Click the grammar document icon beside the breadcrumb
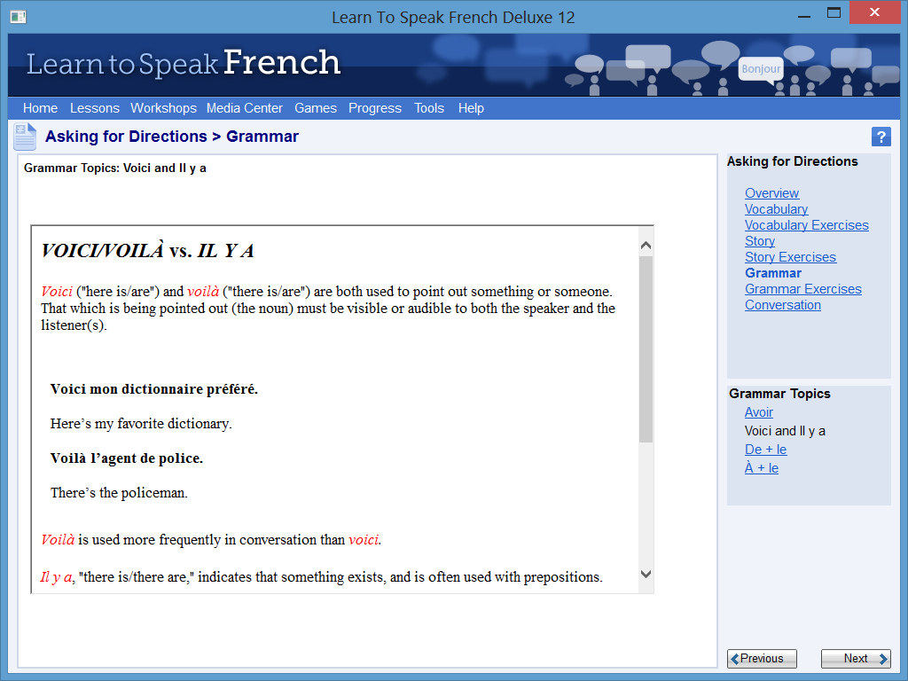Viewport: 908px width, 681px height. [x=26, y=137]
